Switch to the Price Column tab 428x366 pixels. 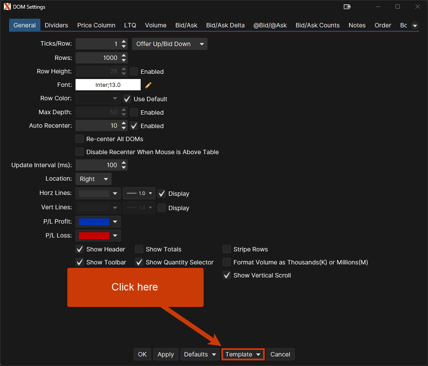[x=96, y=25]
